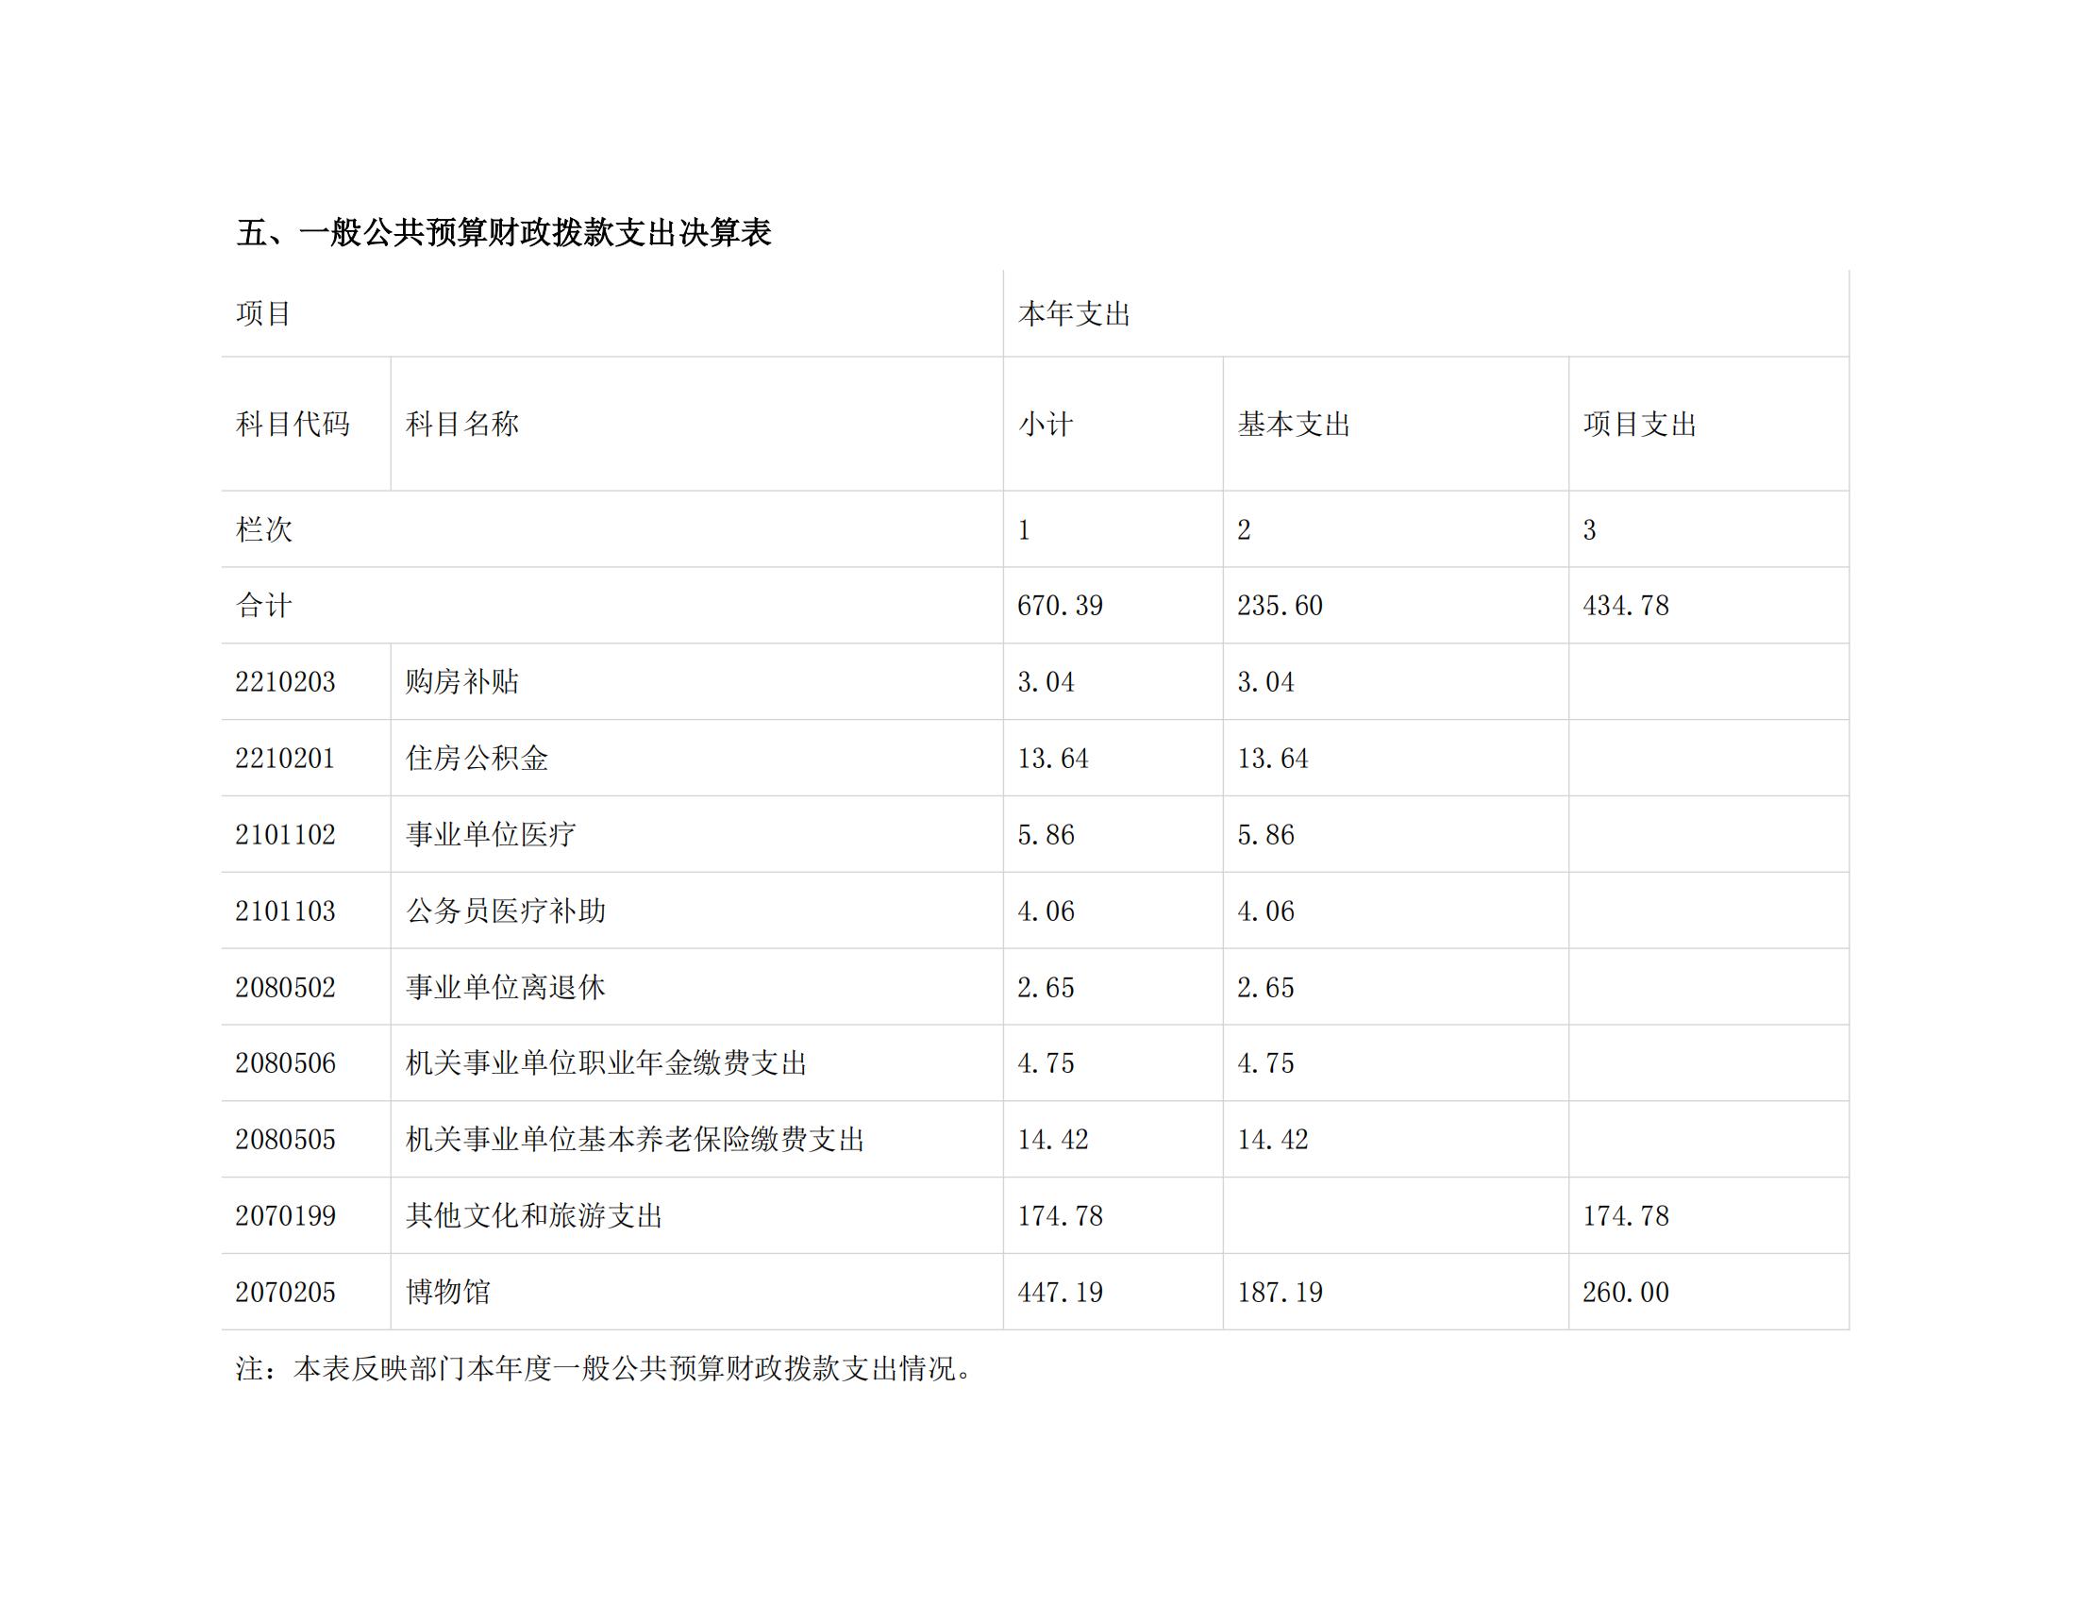Click 事业单位离退休 subject name

506,986
